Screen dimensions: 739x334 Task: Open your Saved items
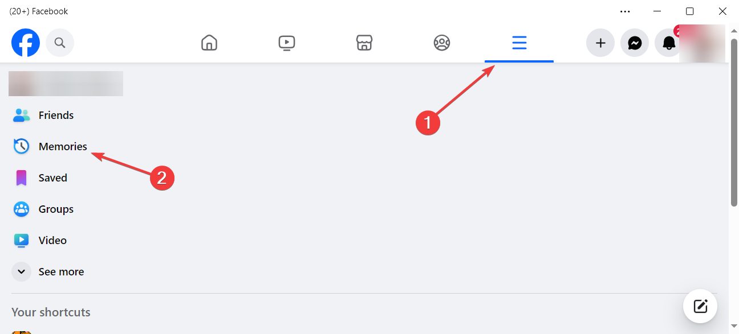(x=52, y=178)
